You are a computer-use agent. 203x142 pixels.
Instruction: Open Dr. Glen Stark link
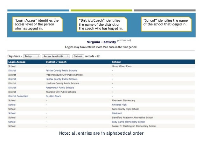click(53, 96)
